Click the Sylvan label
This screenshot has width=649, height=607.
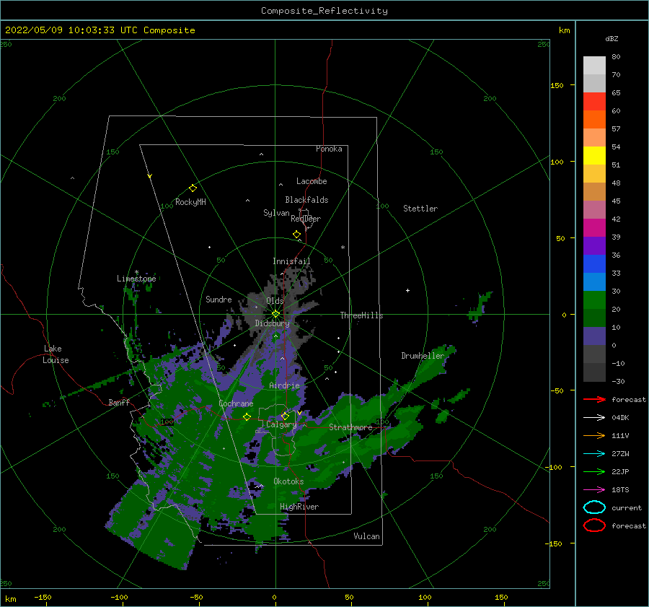click(276, 213)
